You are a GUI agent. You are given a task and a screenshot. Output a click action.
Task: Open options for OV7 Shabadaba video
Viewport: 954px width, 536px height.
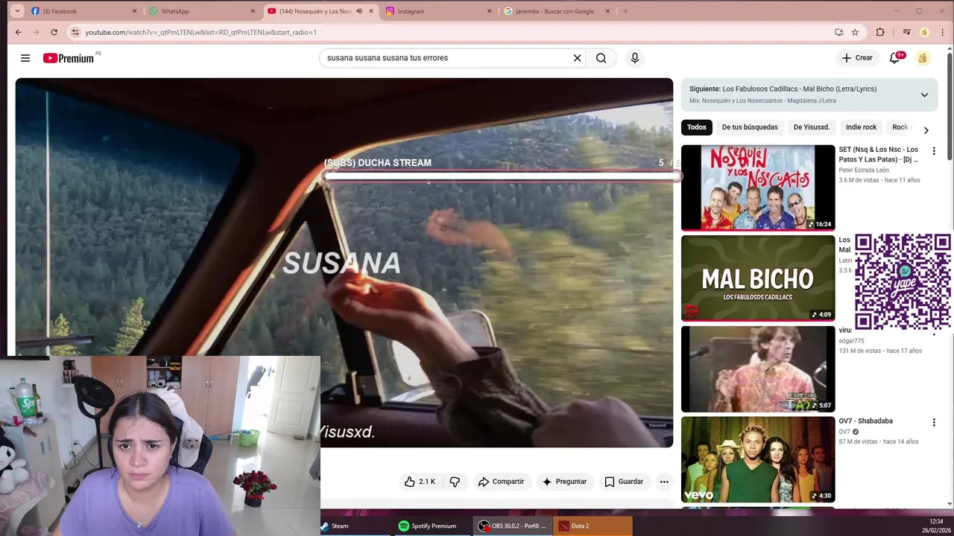[934, 422]
